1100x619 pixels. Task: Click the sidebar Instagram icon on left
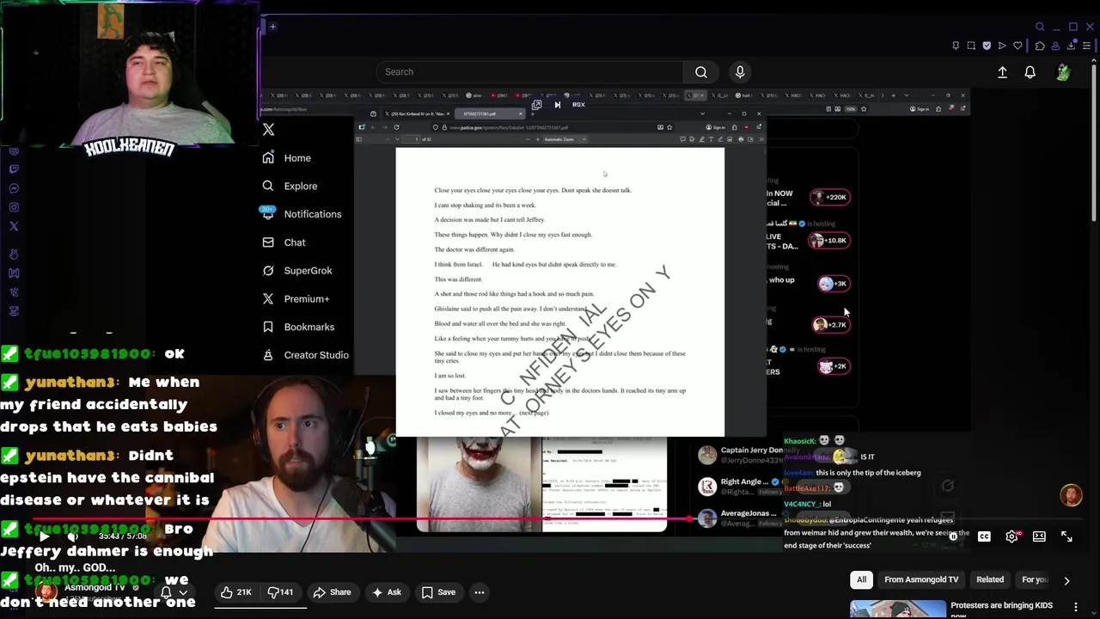click(x=14, y=207)
